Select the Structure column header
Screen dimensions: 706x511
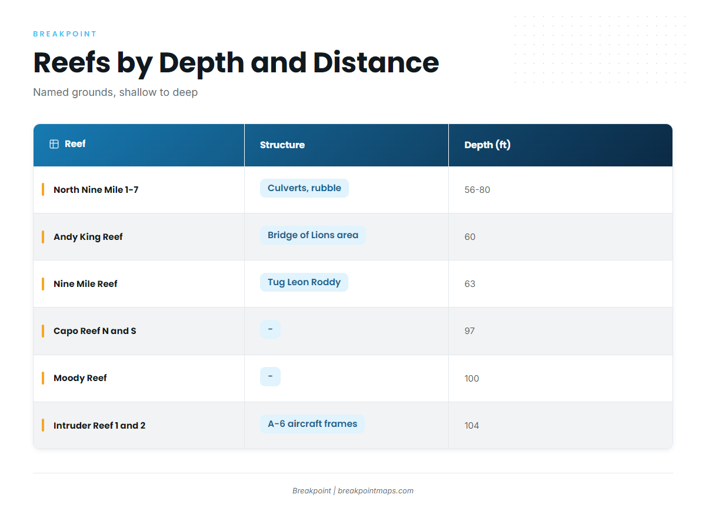pyautogui.click(x=347, y=145)
